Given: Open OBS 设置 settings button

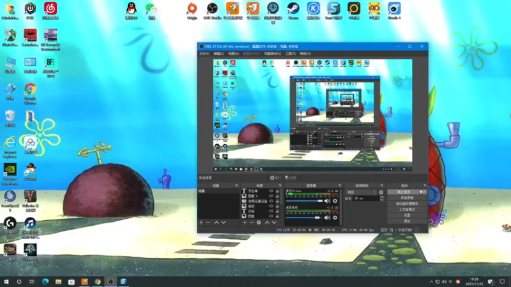Looking at the screenshot, I should pyautogui.click(x=407, y=216).
